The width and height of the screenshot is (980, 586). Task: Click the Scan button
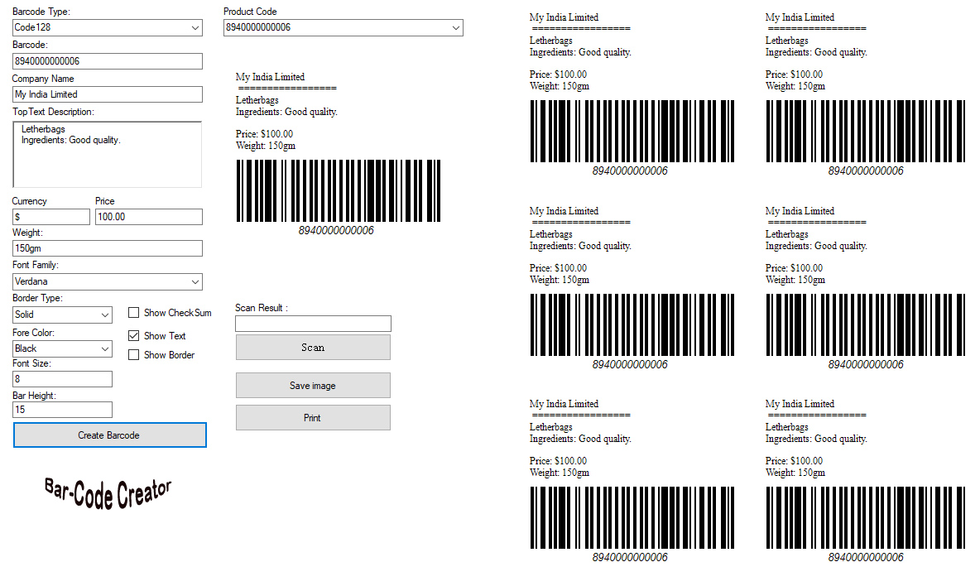click(x=313, y=348)
